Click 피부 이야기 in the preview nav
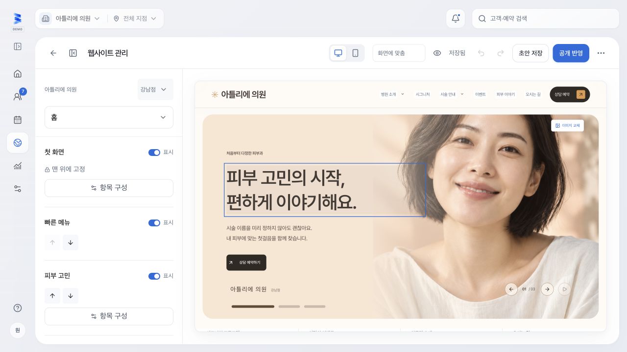627x352 pixels. click(506, 94)
